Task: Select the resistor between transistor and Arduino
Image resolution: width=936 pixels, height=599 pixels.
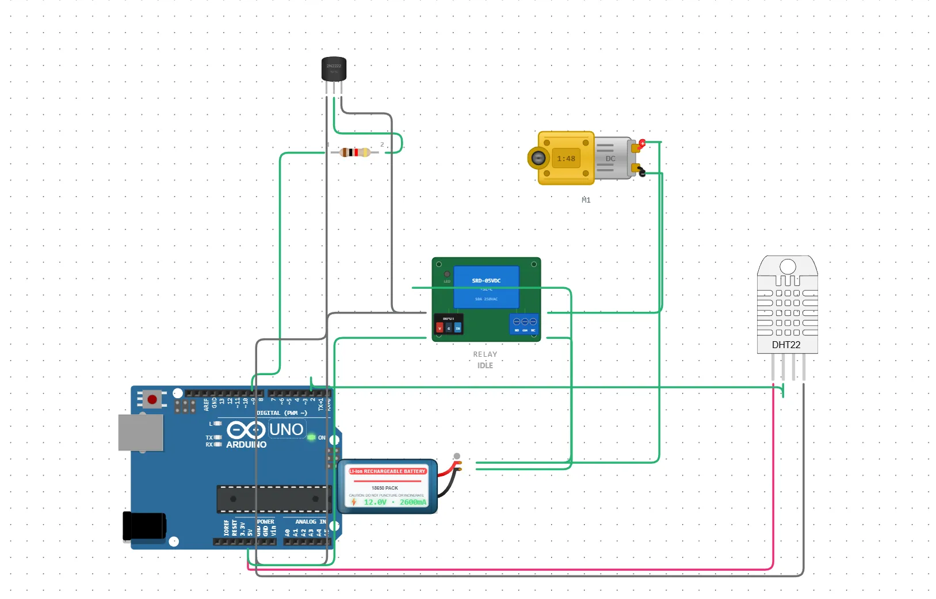Action: pyautogui.click(x=356, y=152)
